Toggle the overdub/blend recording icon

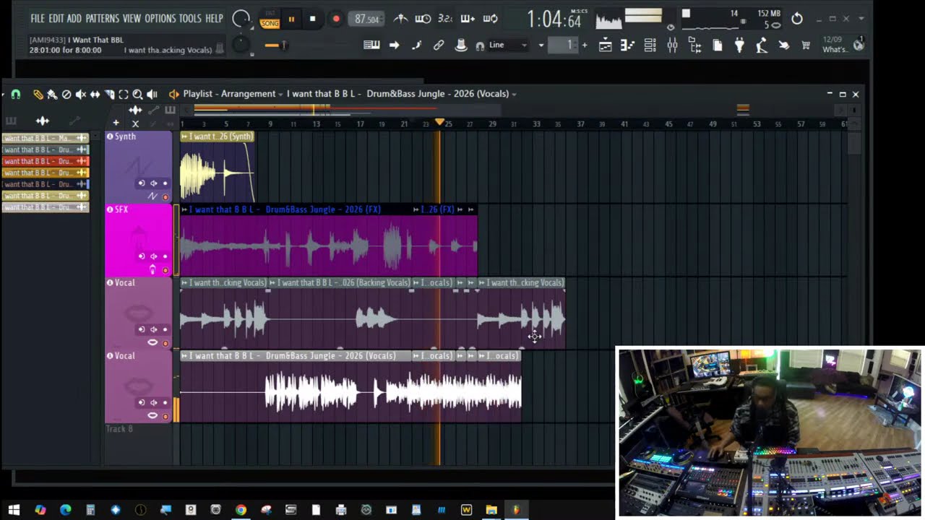[468, 19]
